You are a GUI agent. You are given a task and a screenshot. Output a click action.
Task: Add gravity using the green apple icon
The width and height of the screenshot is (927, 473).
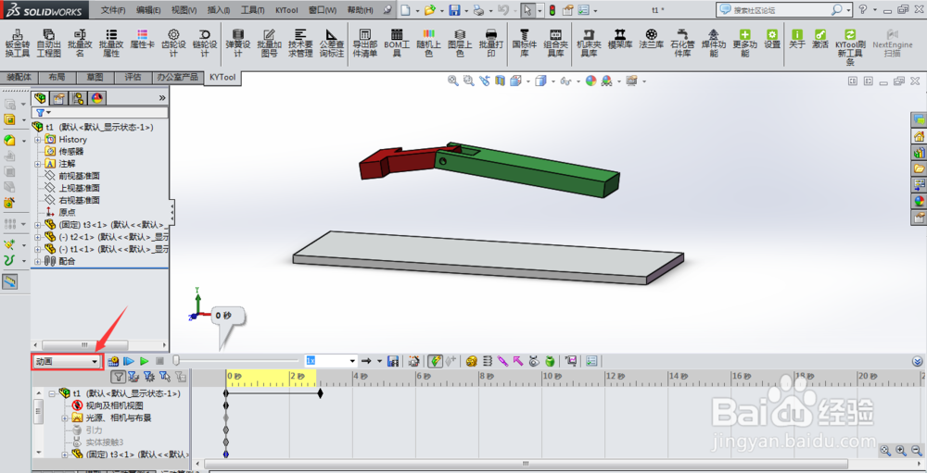(550, 361)
